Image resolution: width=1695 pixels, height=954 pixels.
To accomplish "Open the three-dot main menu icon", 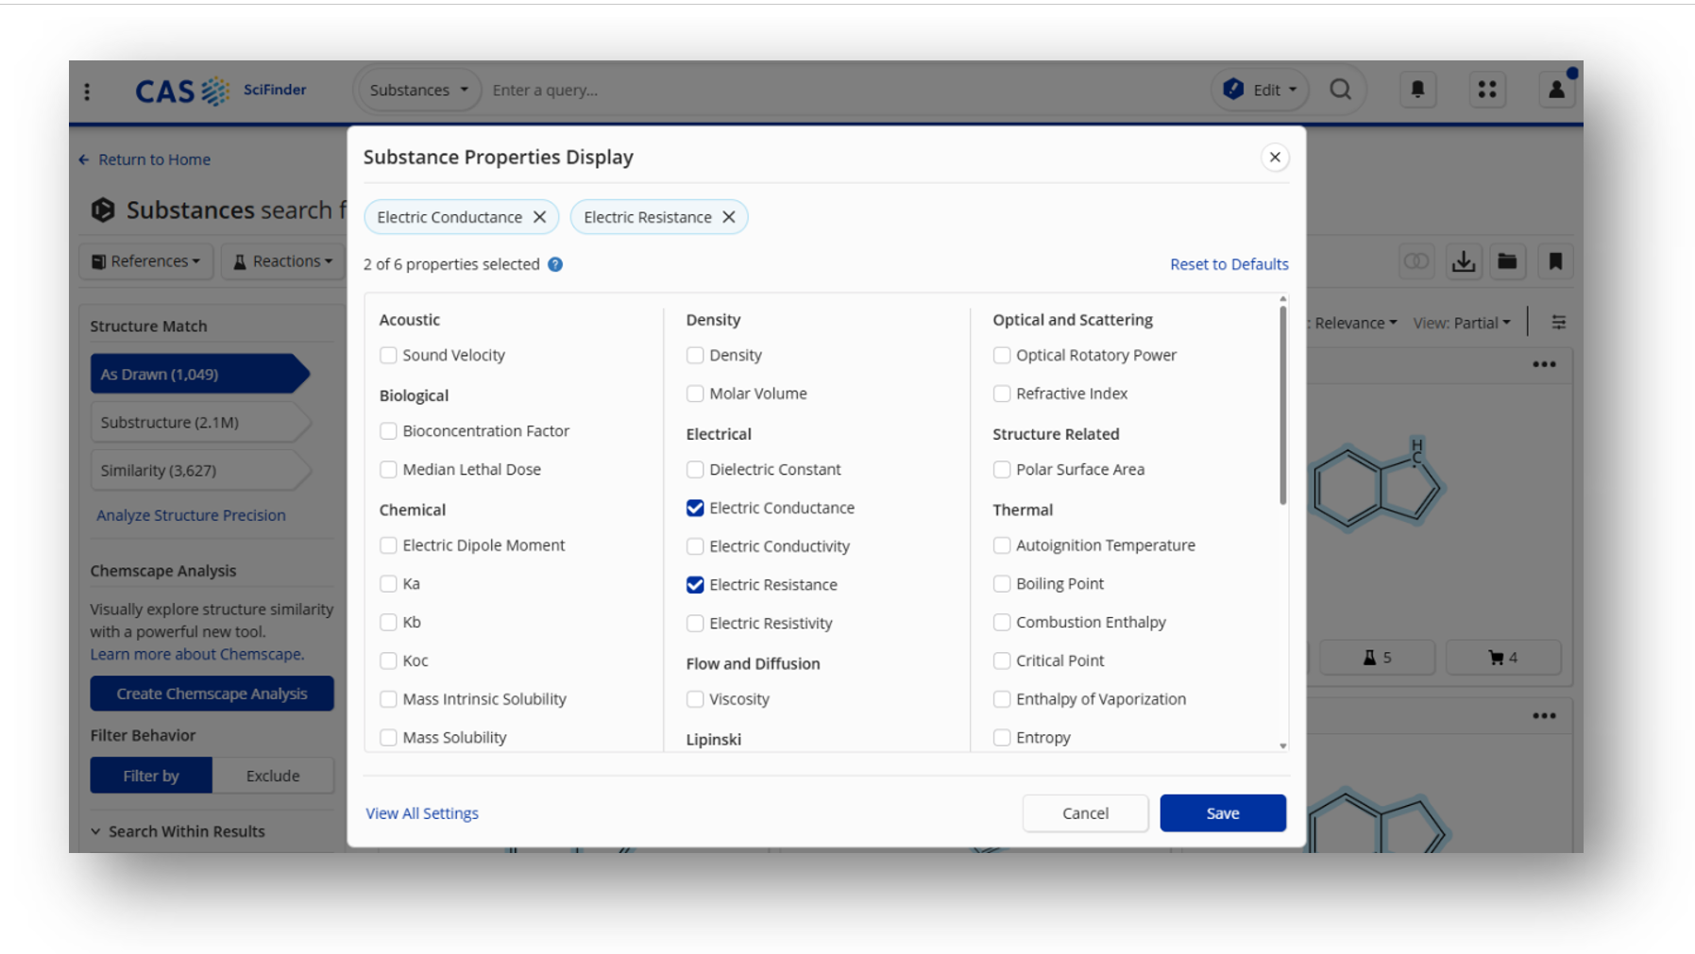I will tap(87, 91).
